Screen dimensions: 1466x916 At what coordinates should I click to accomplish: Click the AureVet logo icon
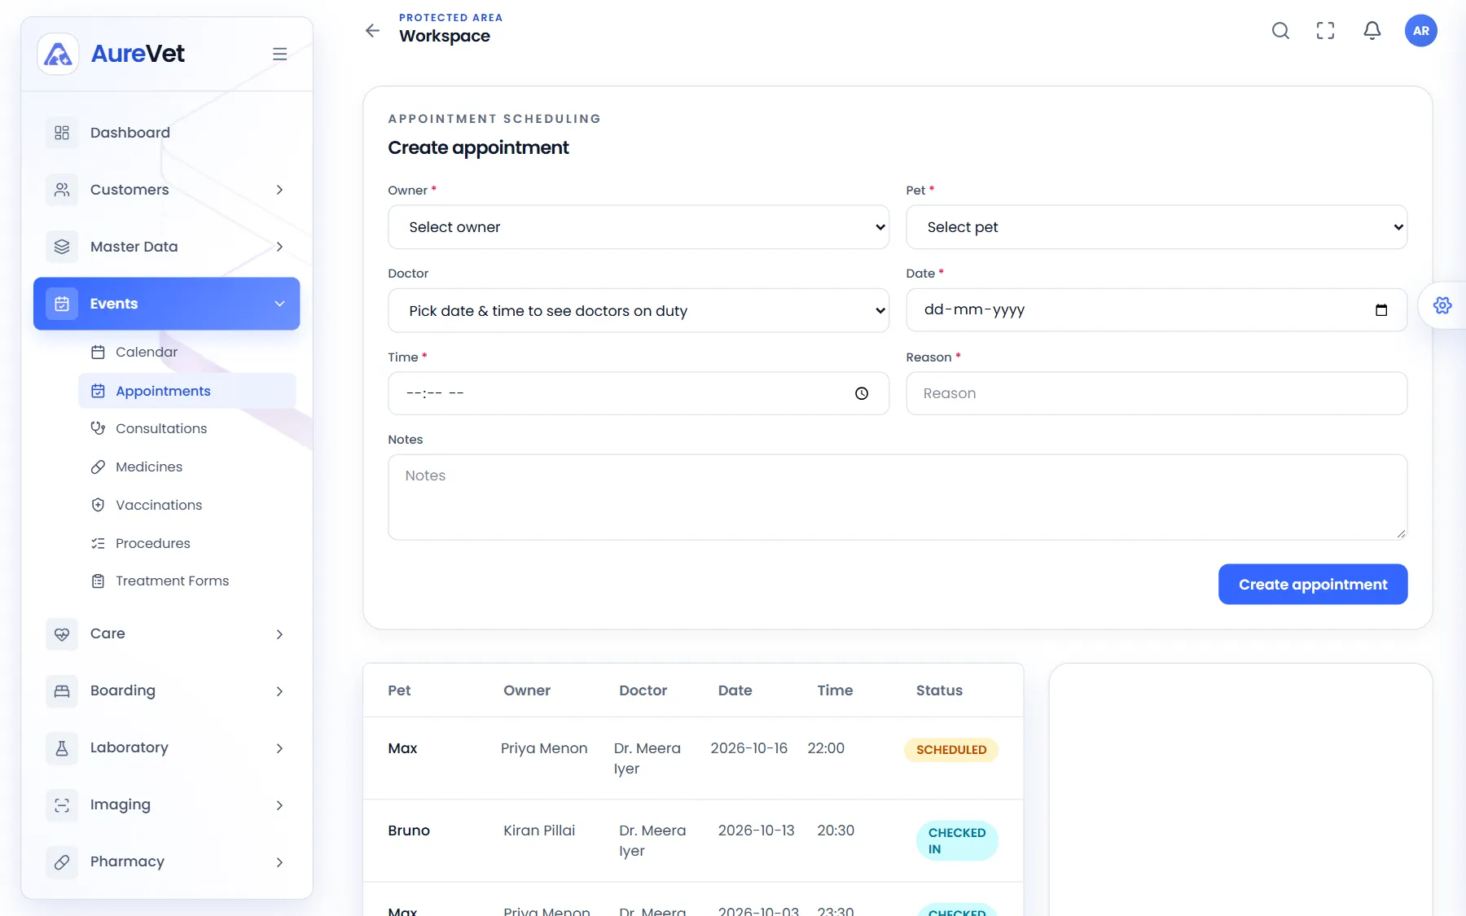pos(58,55)
